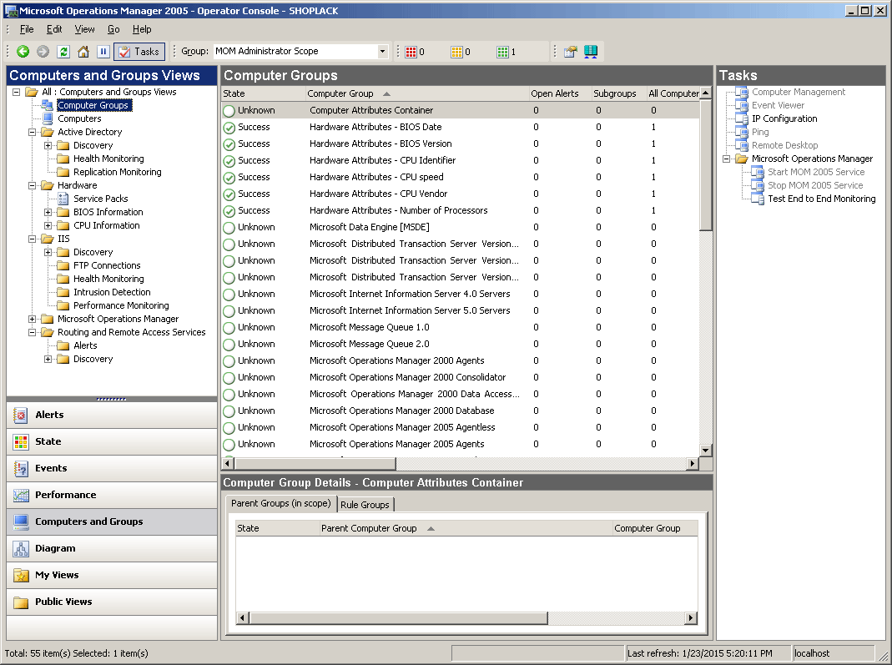
Task: Open the View menu
Action: tap(85, 29)
